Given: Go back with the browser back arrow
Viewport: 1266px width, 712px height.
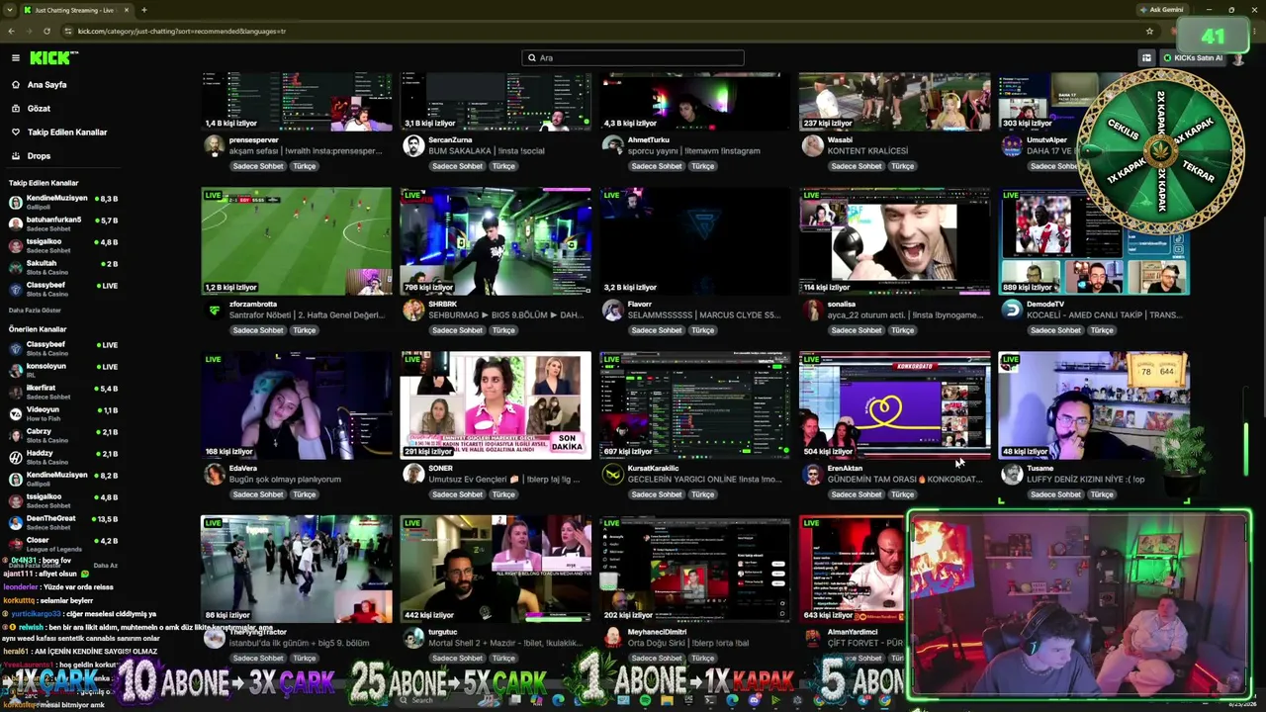Looking at the screenshot, I should (11, 31).
